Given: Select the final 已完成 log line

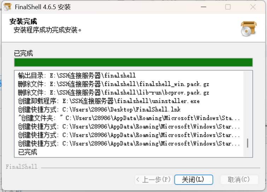Looking at the screenshot, I should coord(28,152).
